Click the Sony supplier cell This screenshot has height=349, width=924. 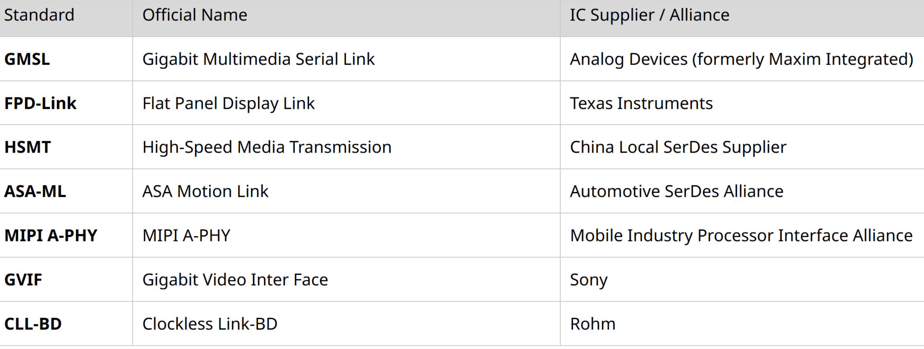588,280
